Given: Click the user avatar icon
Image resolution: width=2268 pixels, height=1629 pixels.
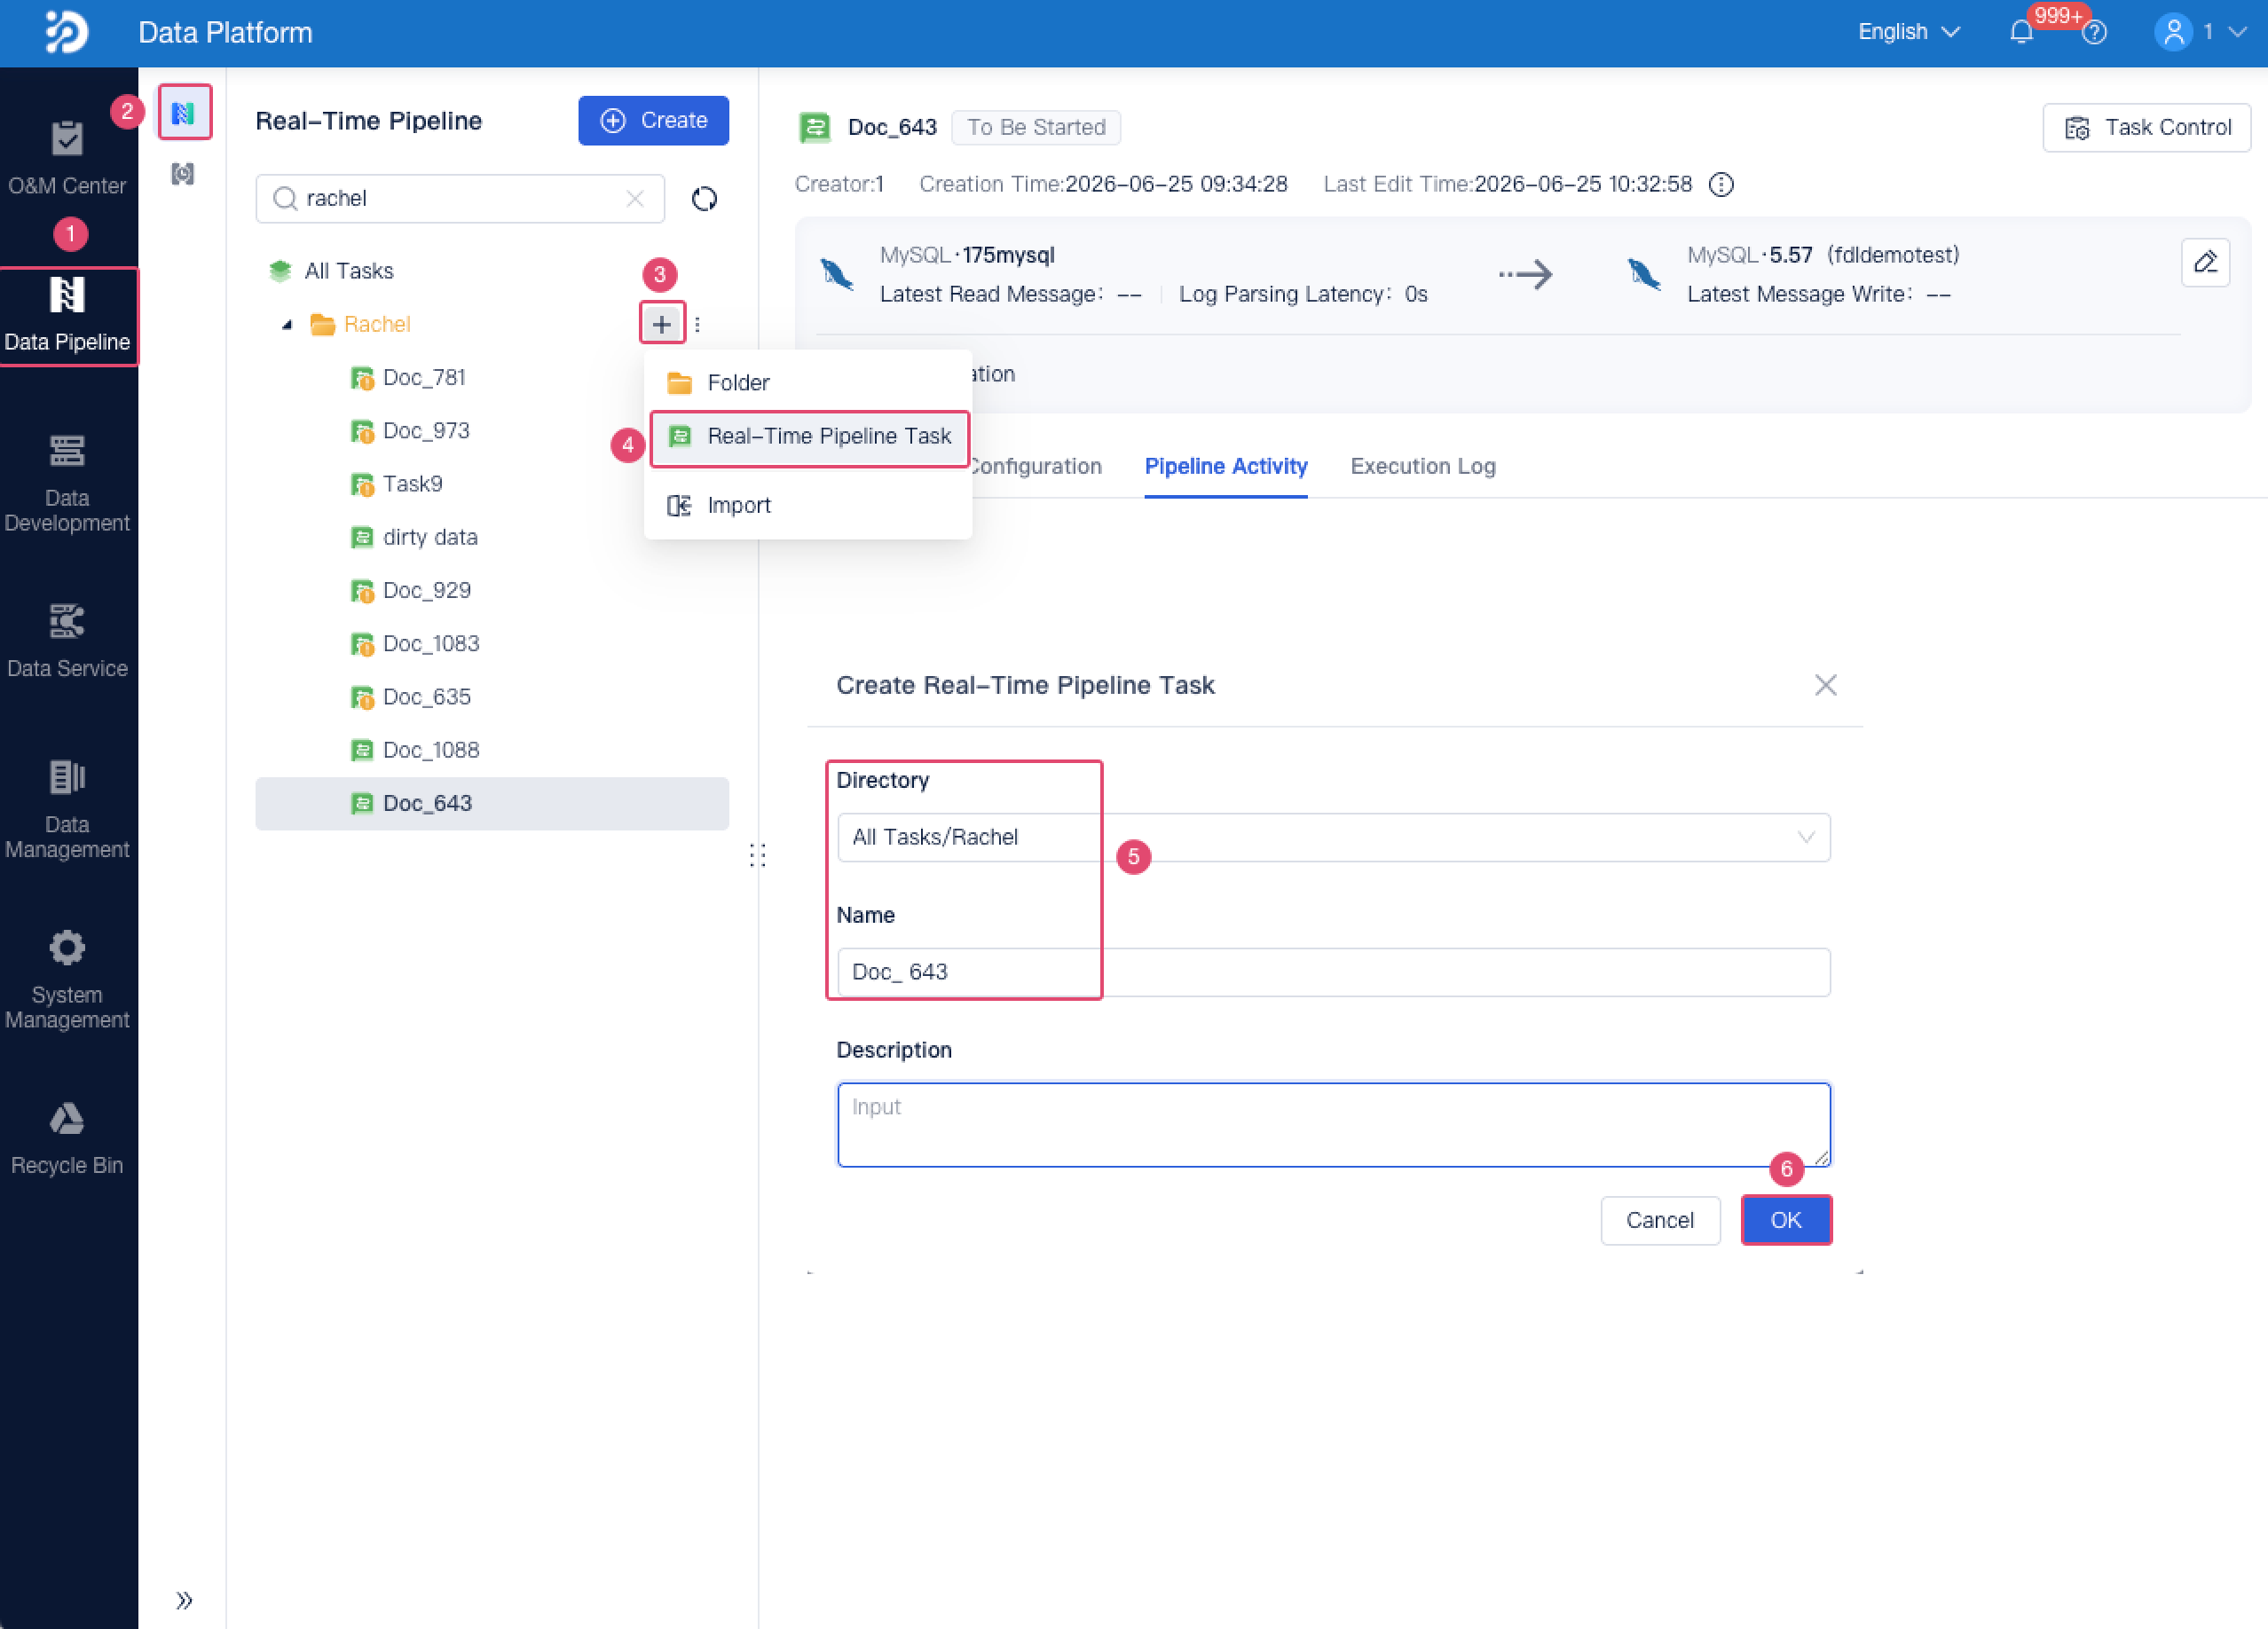Looking at the screenshot, I should click(2173, 32).
